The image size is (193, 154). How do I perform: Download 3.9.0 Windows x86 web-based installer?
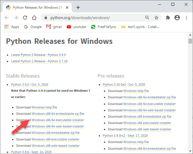(56, 146)
